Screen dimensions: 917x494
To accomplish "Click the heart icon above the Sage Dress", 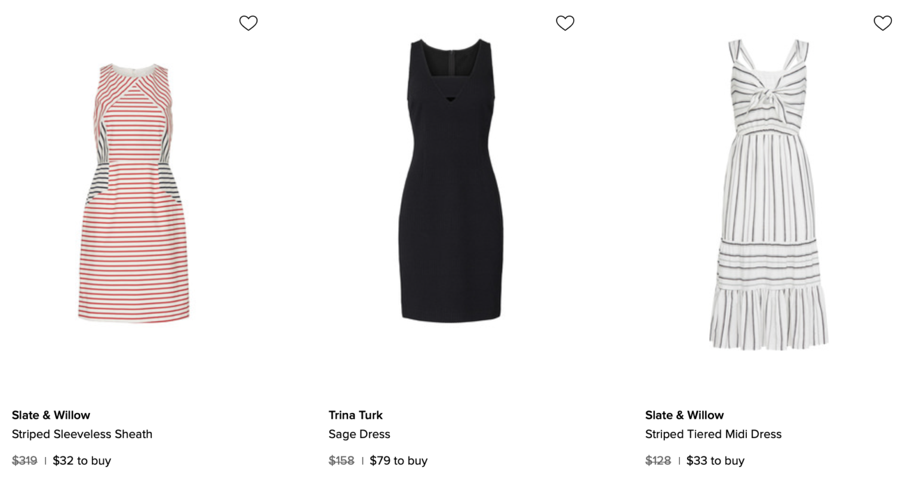I will point(565,23).
